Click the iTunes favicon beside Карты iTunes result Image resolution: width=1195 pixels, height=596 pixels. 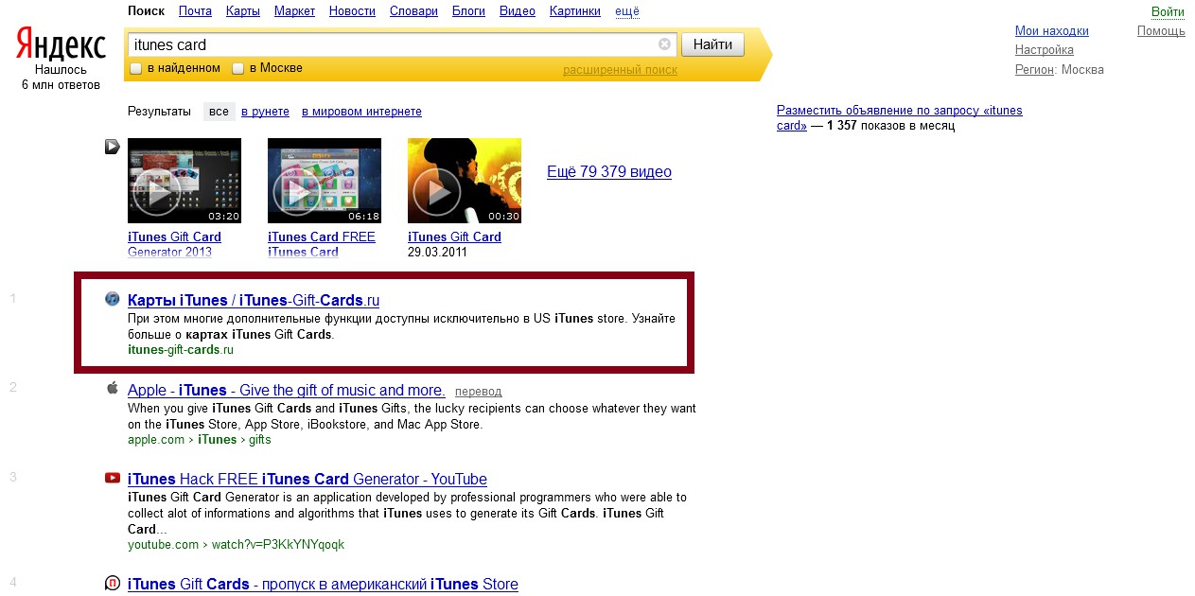[113, 299]
